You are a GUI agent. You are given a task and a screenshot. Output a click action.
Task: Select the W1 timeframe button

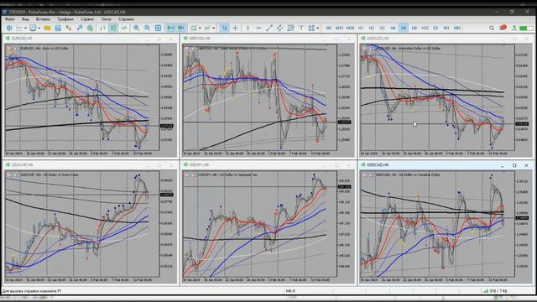click(446, 28)
